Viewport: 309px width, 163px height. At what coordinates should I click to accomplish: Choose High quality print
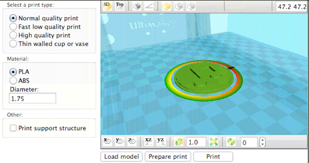tap(13, 35)
